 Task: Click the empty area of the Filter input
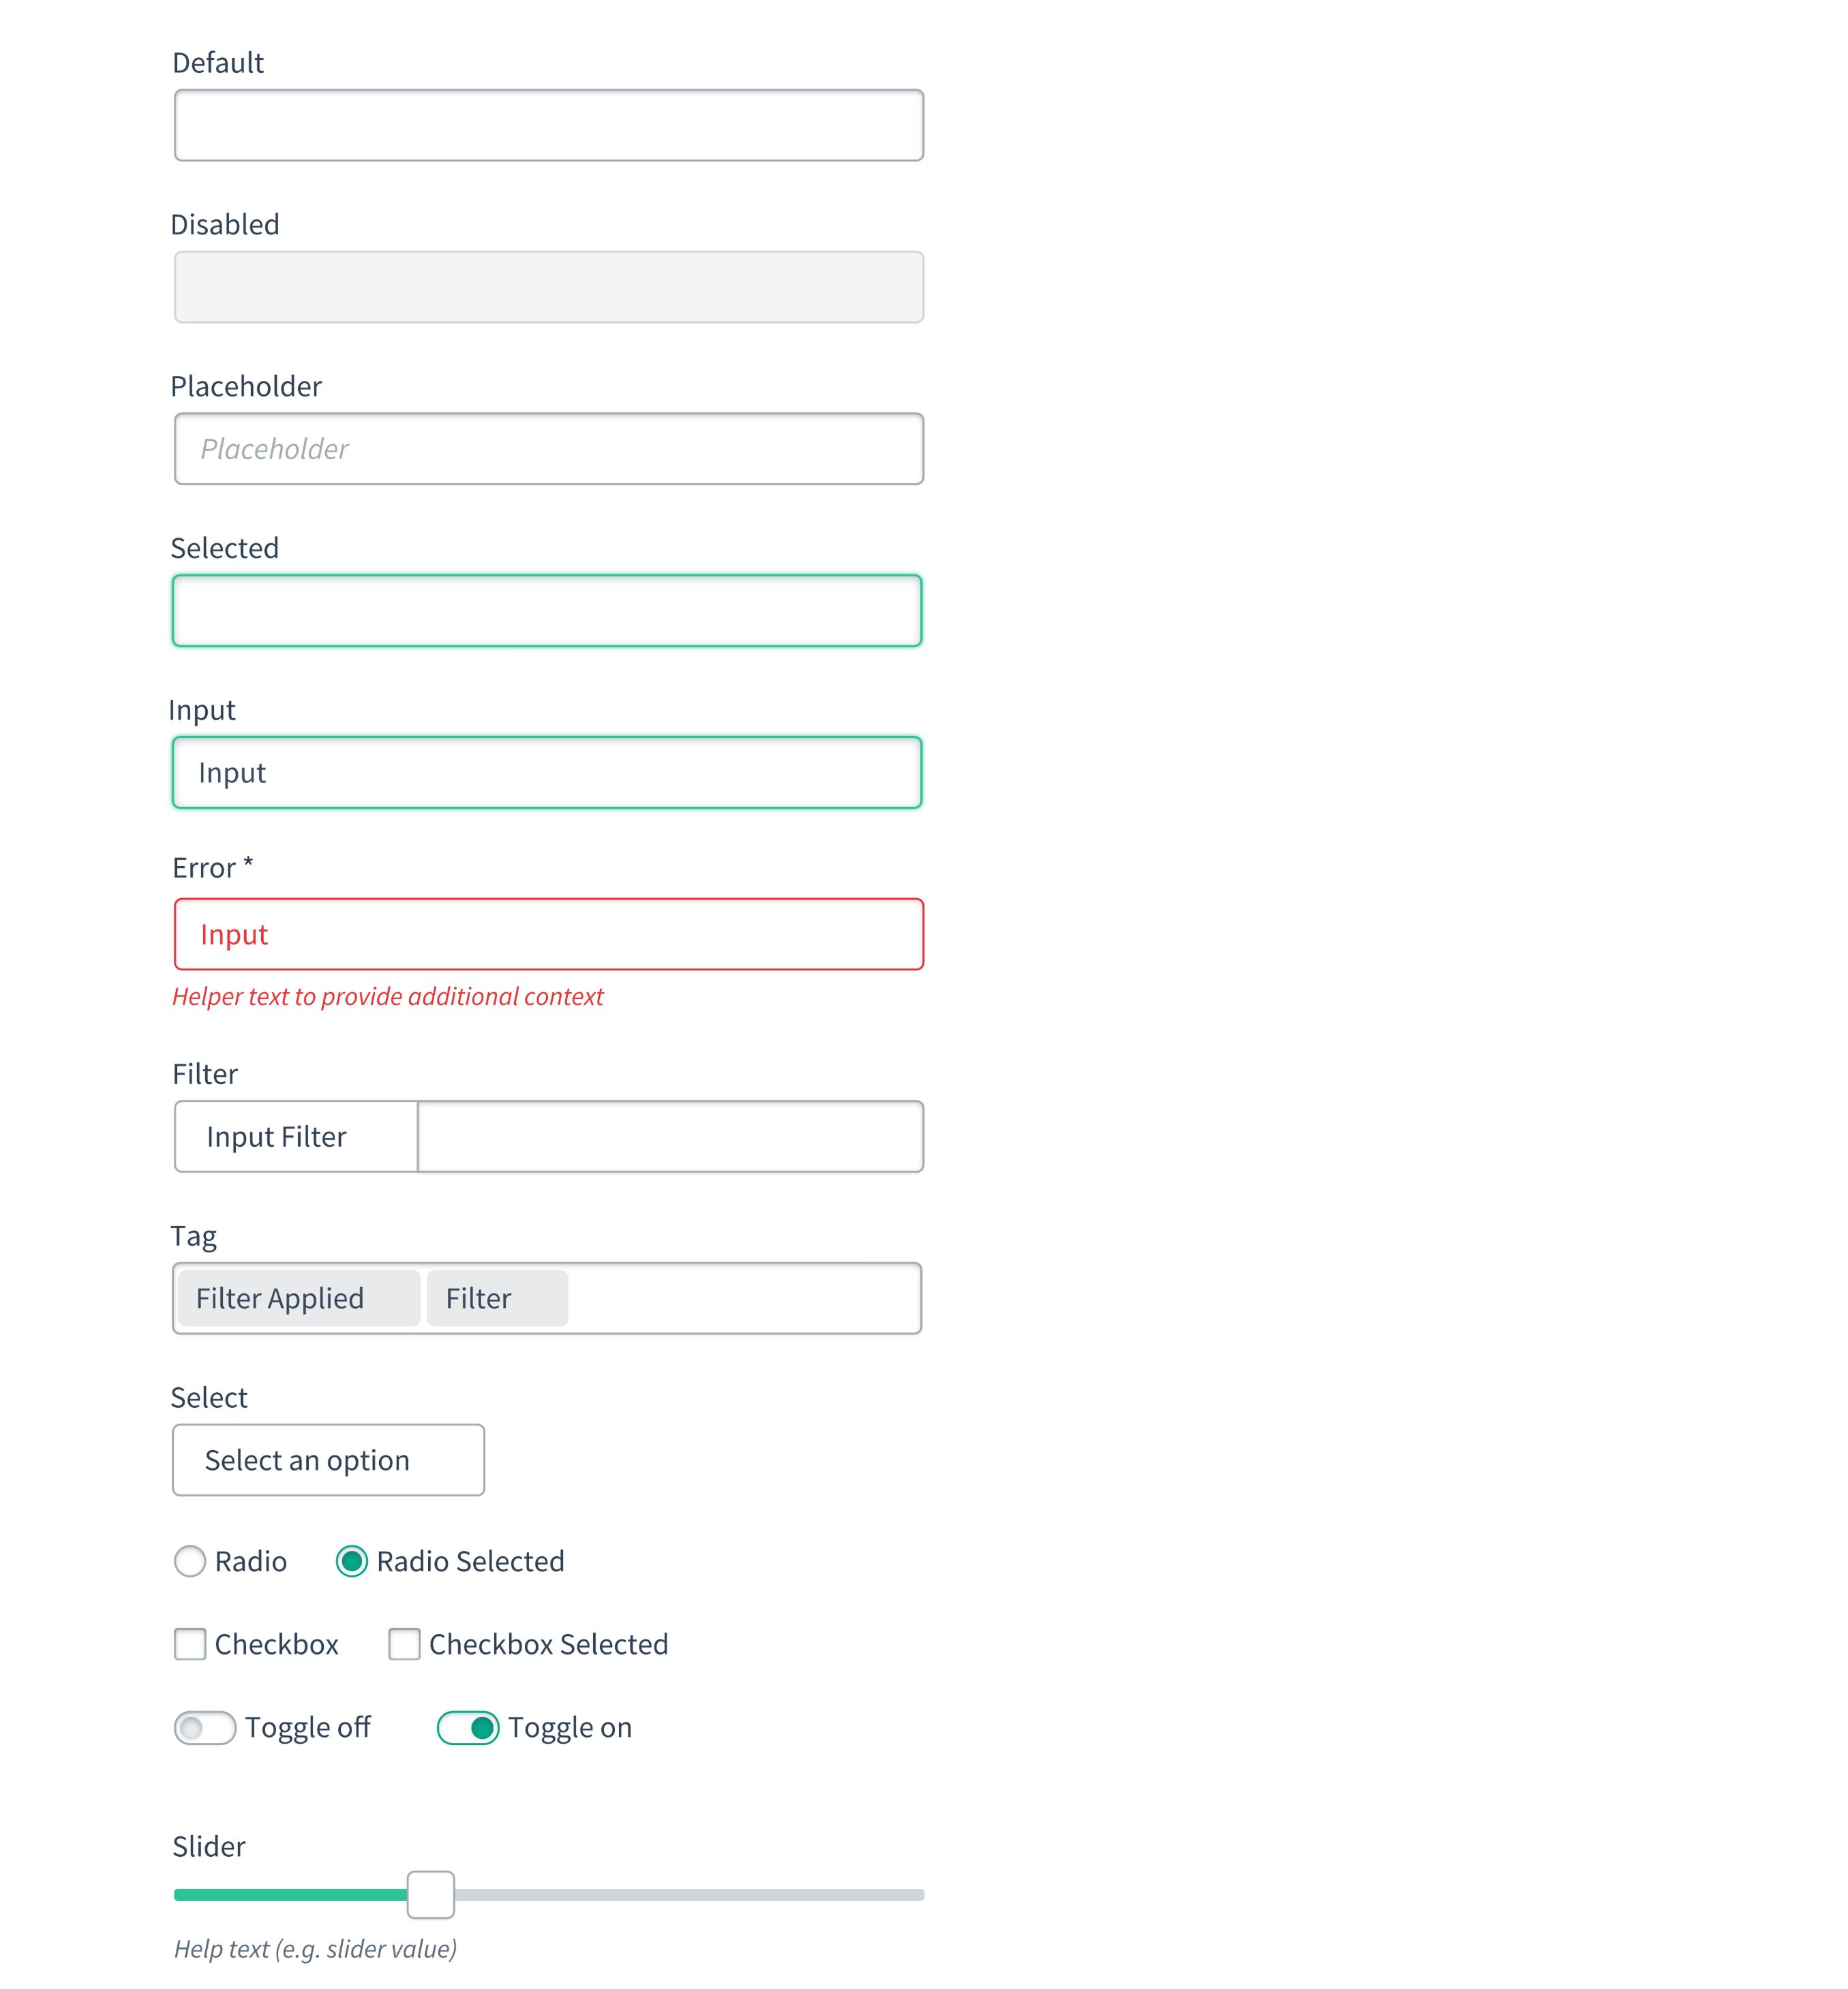pos(670,1137)
